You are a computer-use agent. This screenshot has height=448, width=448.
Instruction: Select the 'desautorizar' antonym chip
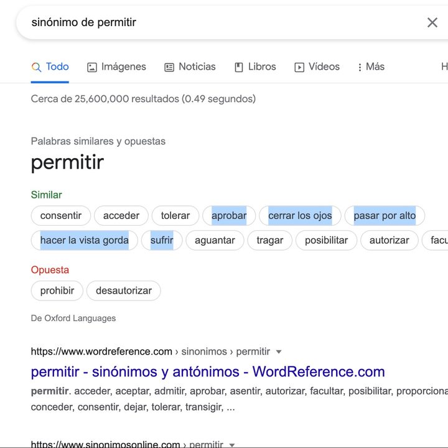[x=124, y=291]
